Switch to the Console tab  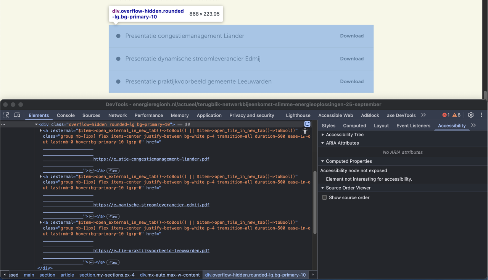66,115
